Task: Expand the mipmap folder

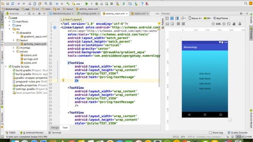Action: (13, 48)
